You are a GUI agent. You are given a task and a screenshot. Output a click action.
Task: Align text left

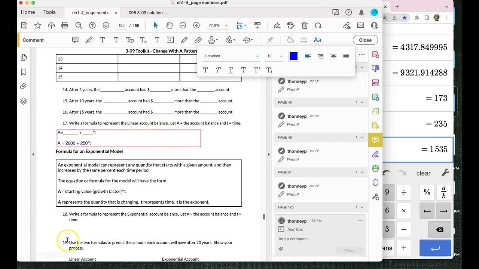(308, 56)
